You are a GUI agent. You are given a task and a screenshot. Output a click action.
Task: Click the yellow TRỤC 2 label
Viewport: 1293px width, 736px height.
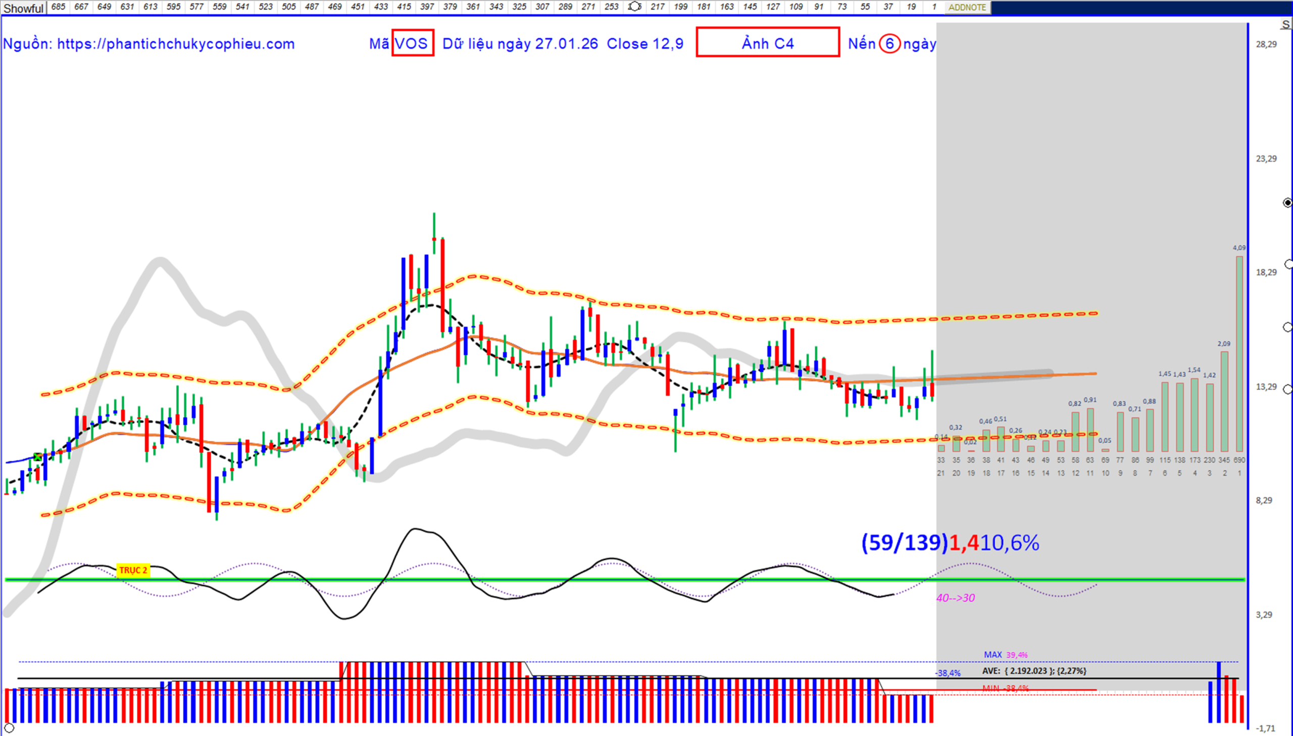tap(133, 570)
